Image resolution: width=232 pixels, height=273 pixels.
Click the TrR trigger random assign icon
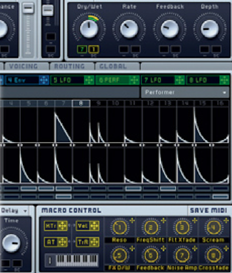click(x=94, y=242)
